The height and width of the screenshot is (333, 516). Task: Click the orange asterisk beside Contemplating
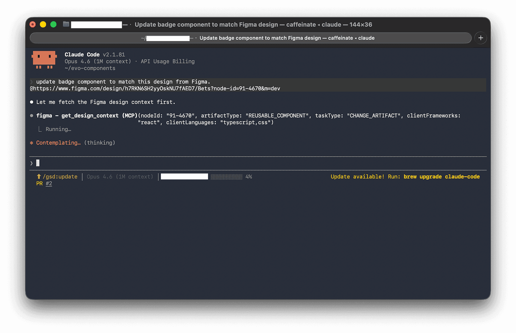tap(32, 143)
